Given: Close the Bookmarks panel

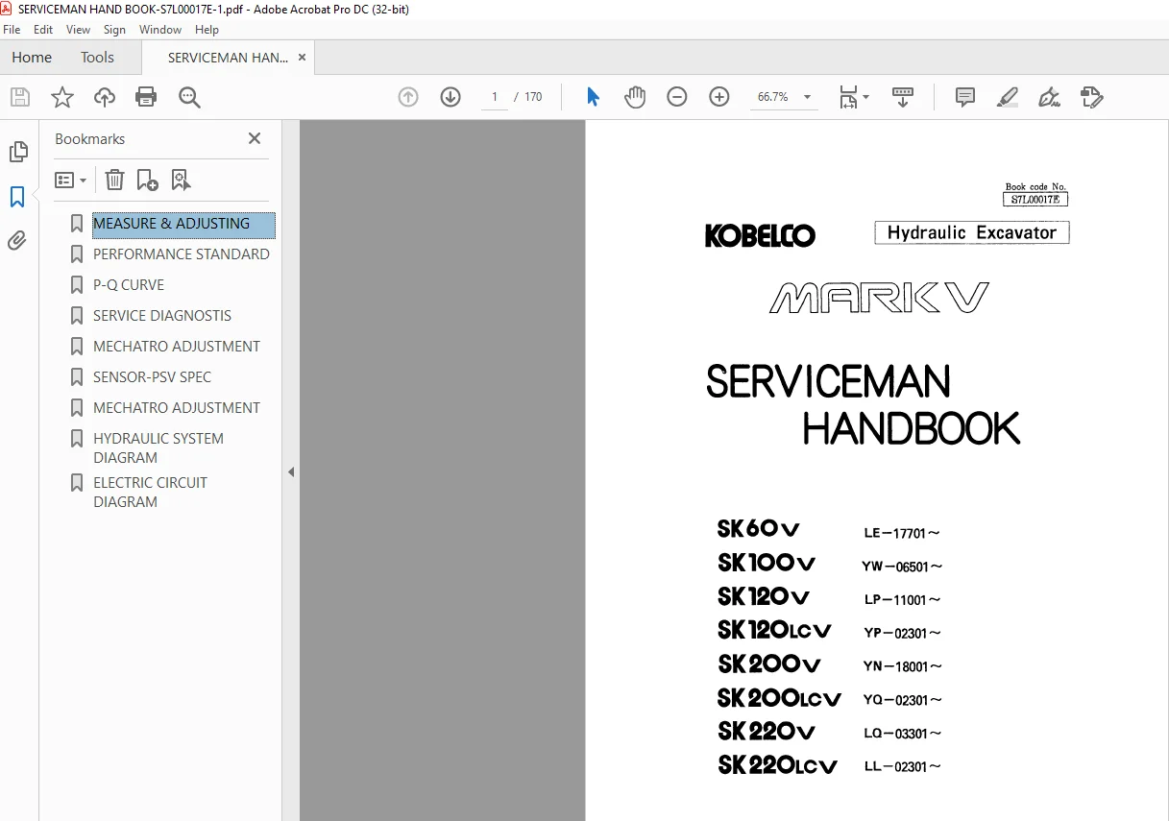Looking at the screenshot, I should click(255, 138).
